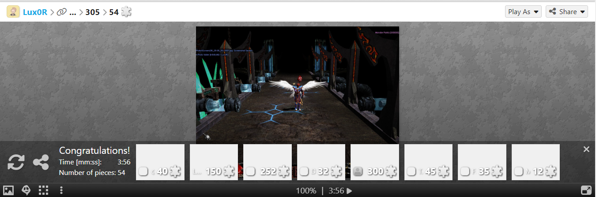596x197 pixels.
Task: Enter fullscreen mode via bottom-right icon
Action: [586, 190]
